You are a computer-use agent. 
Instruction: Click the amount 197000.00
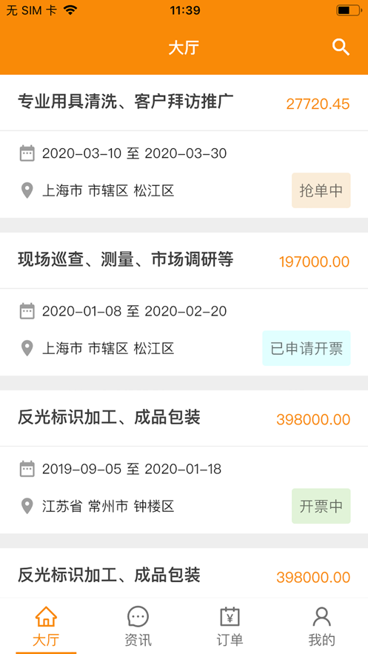pos(314,262)
